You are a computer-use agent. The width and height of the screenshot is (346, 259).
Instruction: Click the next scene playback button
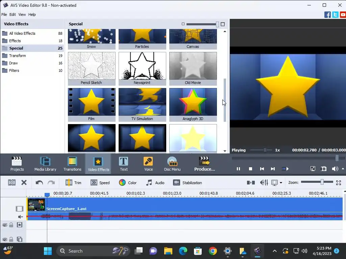coord(285,169)
